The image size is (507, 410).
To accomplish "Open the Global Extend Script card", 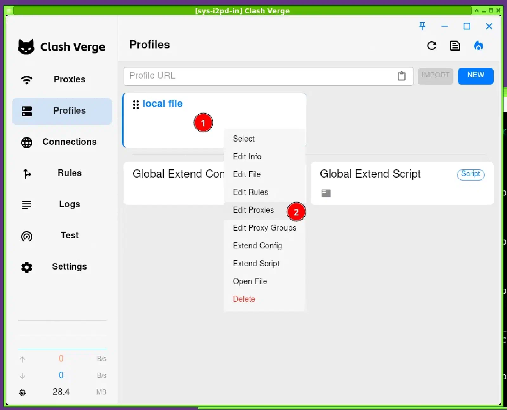I will [402, 183].
